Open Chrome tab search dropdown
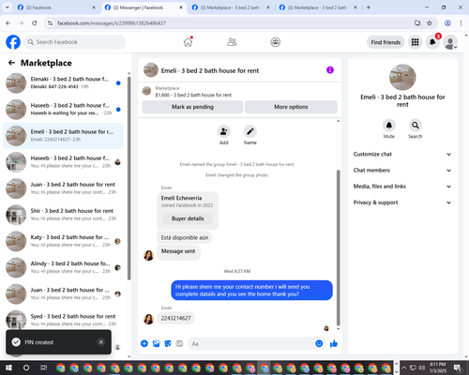The height and width of the screenshot is (375, 469). [7, 7]
